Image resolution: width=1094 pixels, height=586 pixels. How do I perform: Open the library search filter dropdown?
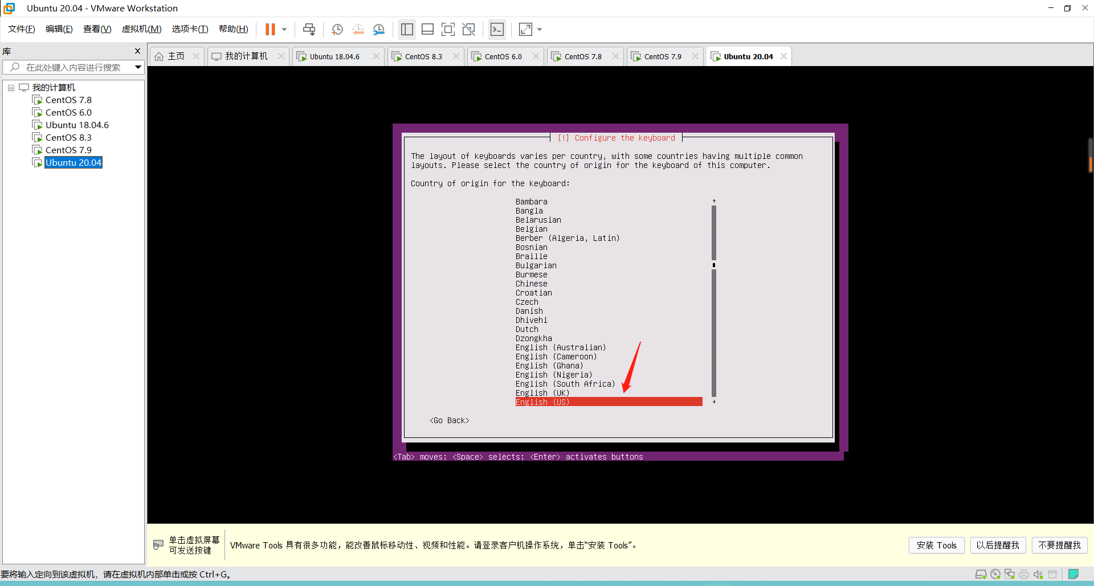click(x=138, y=67)
